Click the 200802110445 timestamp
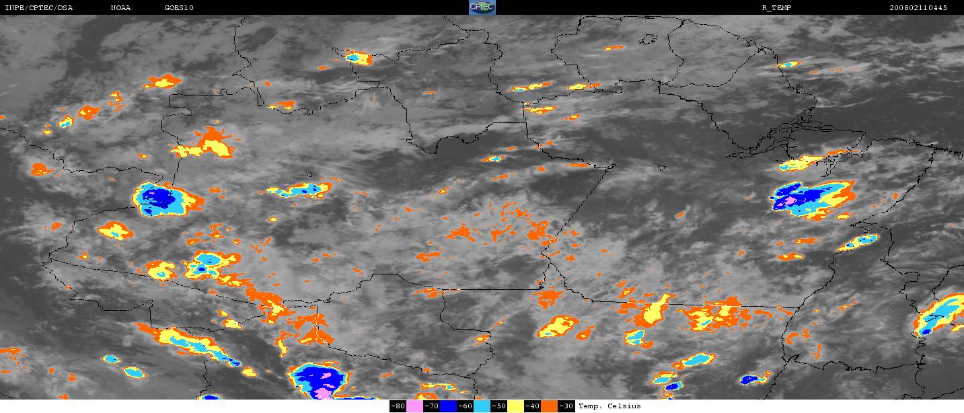 [918, 8]
